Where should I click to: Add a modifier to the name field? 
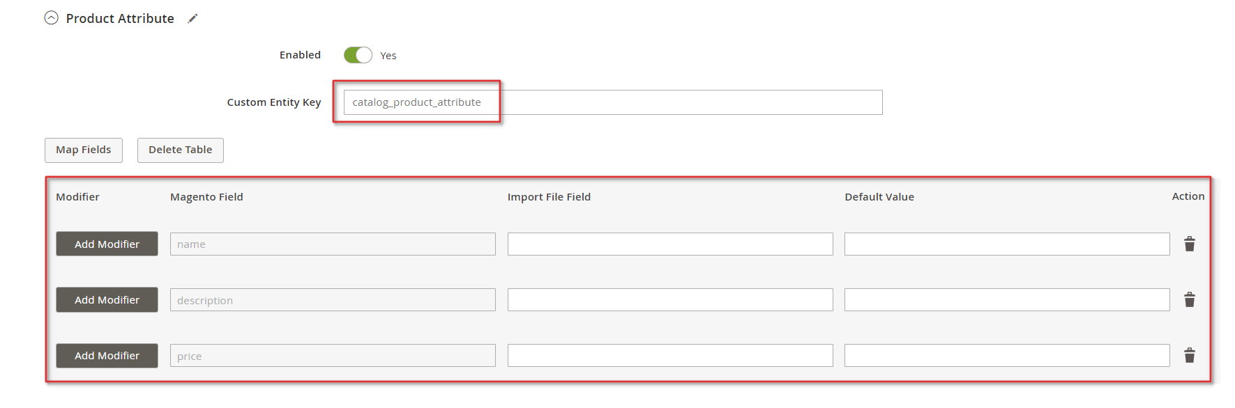(x=107, y=244)
